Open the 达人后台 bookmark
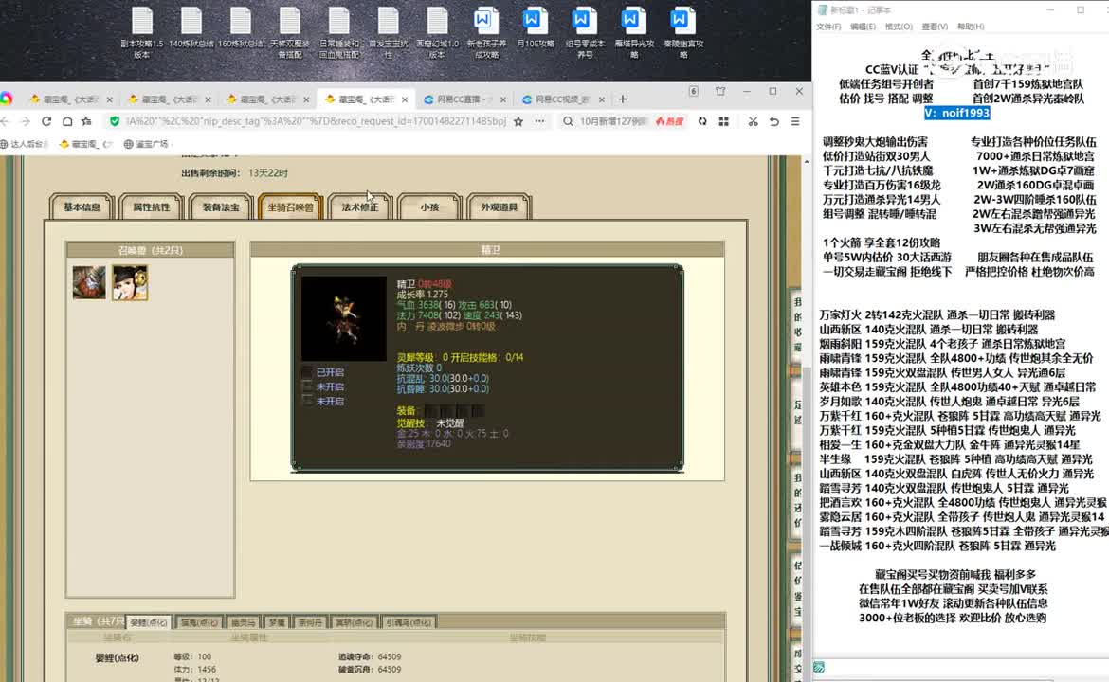Screen dimensions: 1109x682 click(25, 144)
